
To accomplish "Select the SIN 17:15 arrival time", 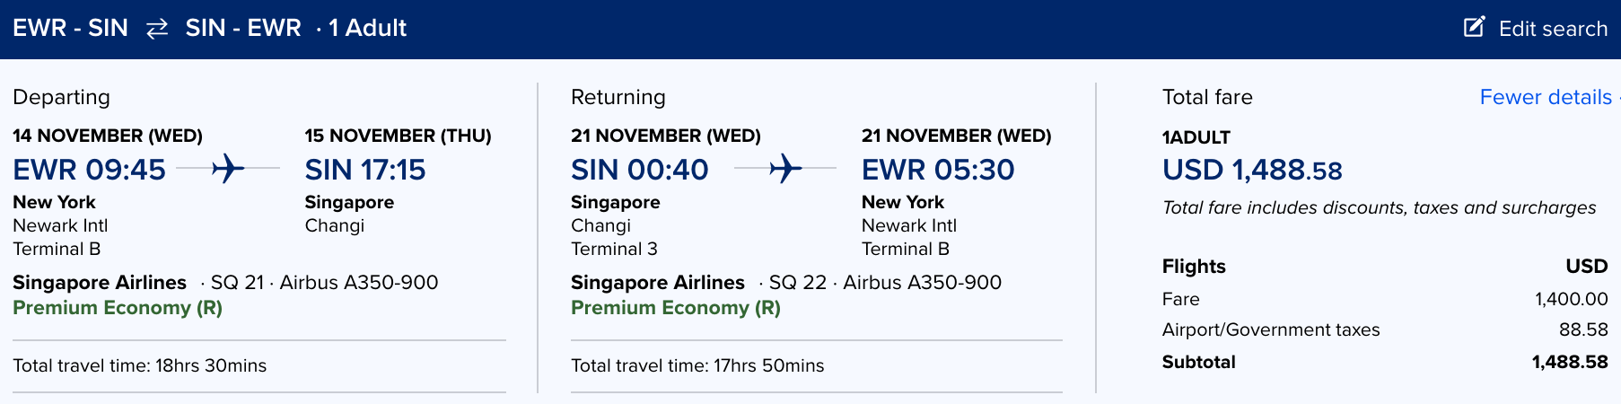I will click(x=365, y=170).
